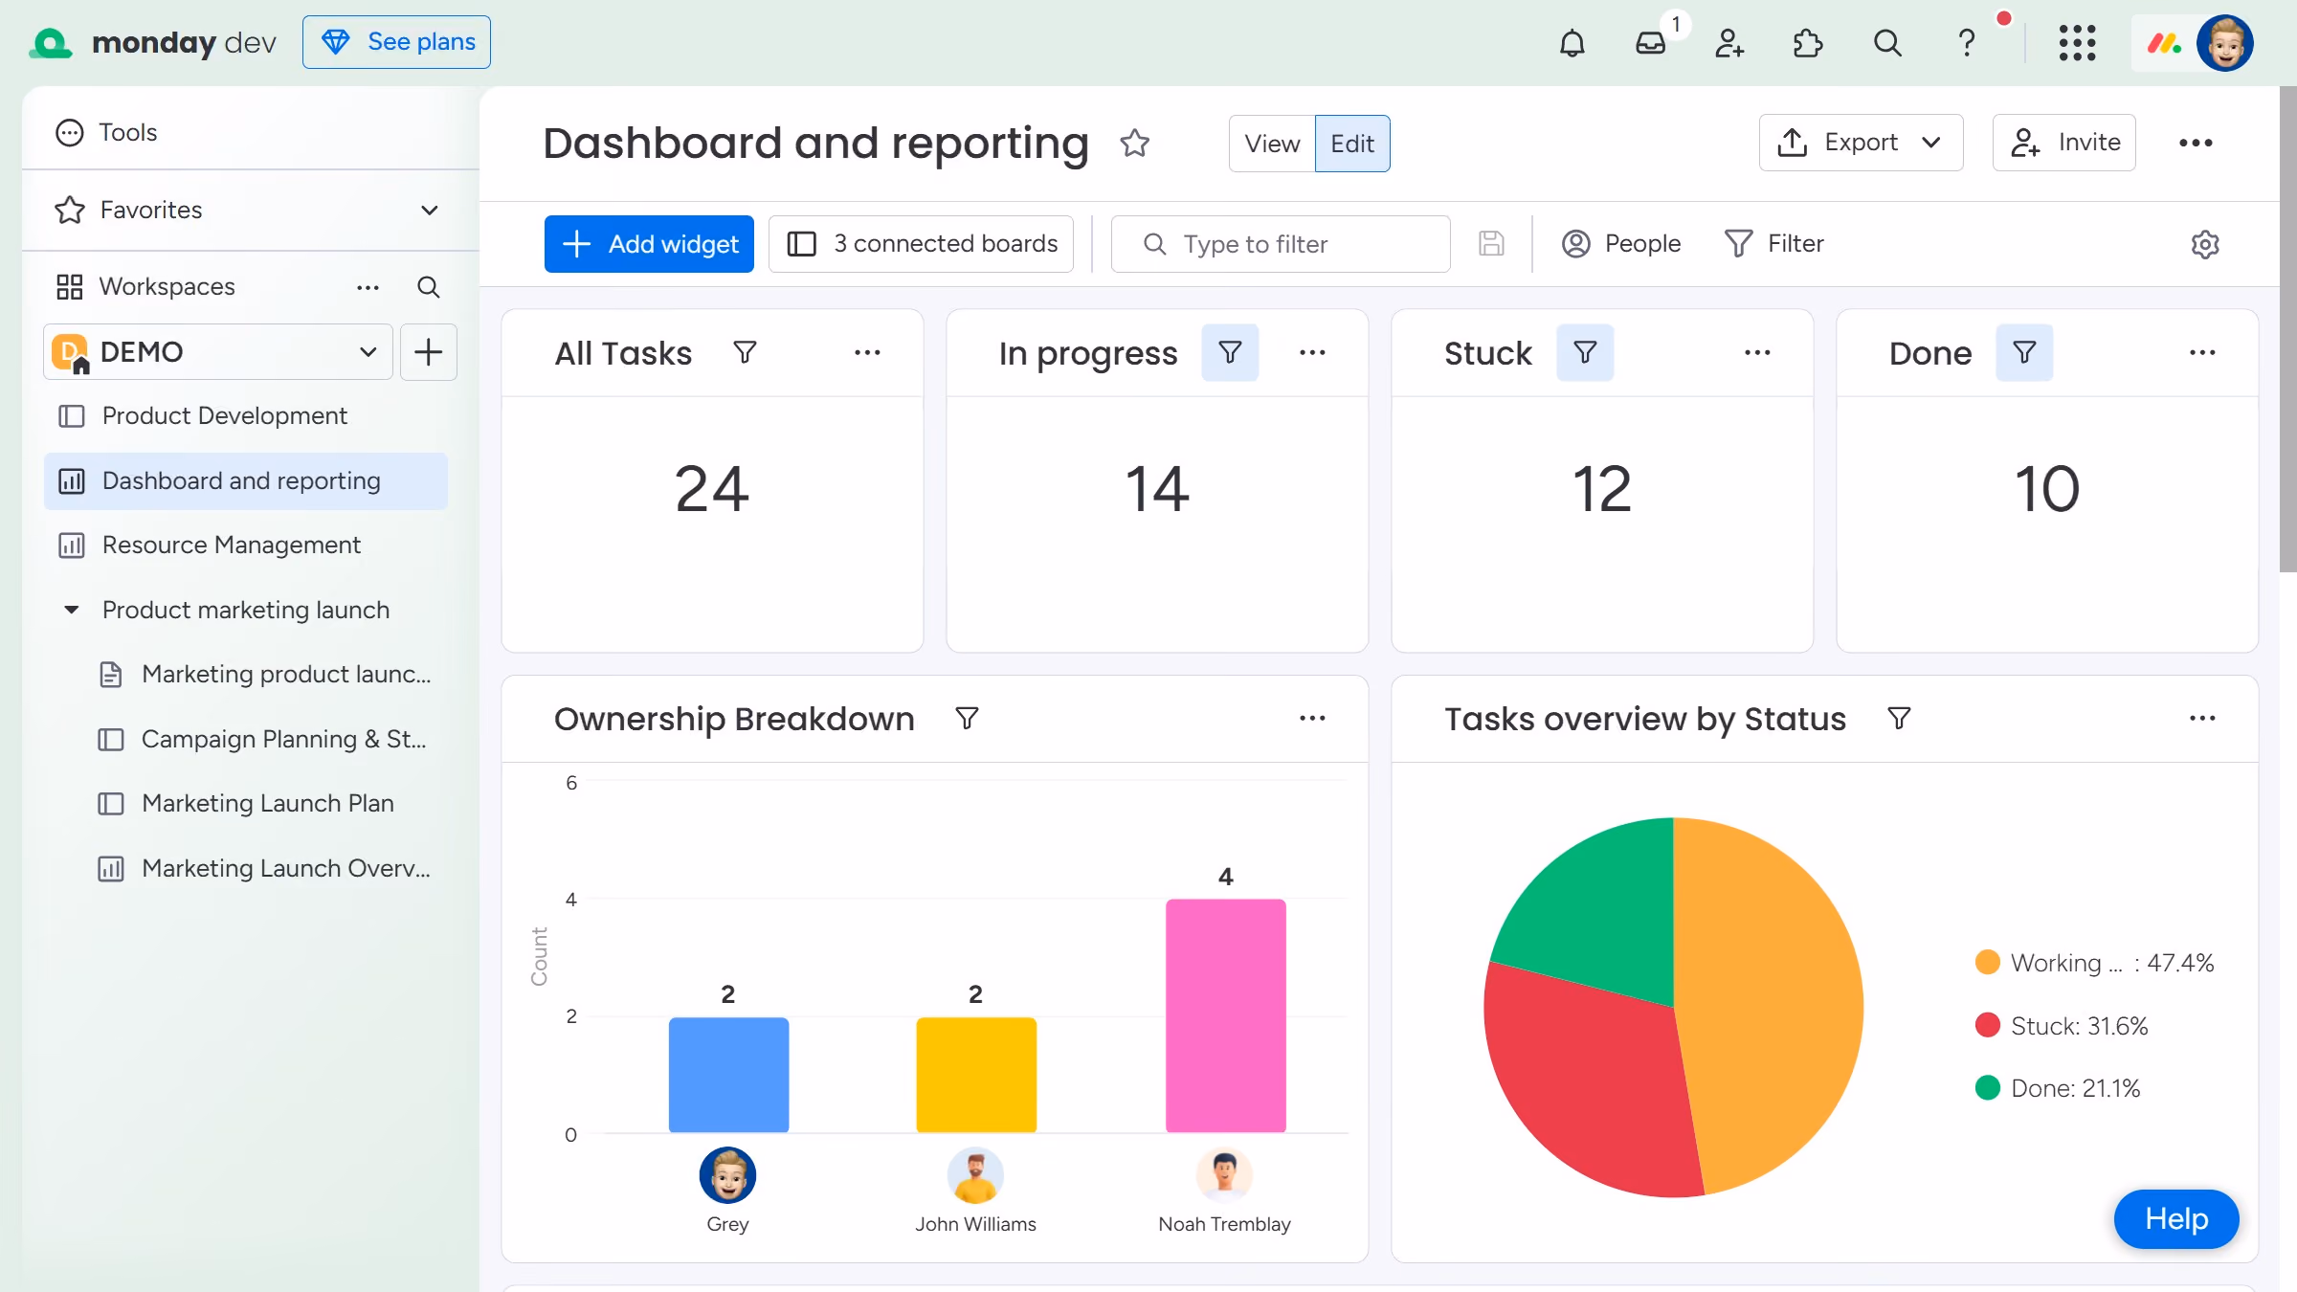Open the inbox tray icon
The height and width of the screenshot is (1292, 2297).
coord(1651,43)
